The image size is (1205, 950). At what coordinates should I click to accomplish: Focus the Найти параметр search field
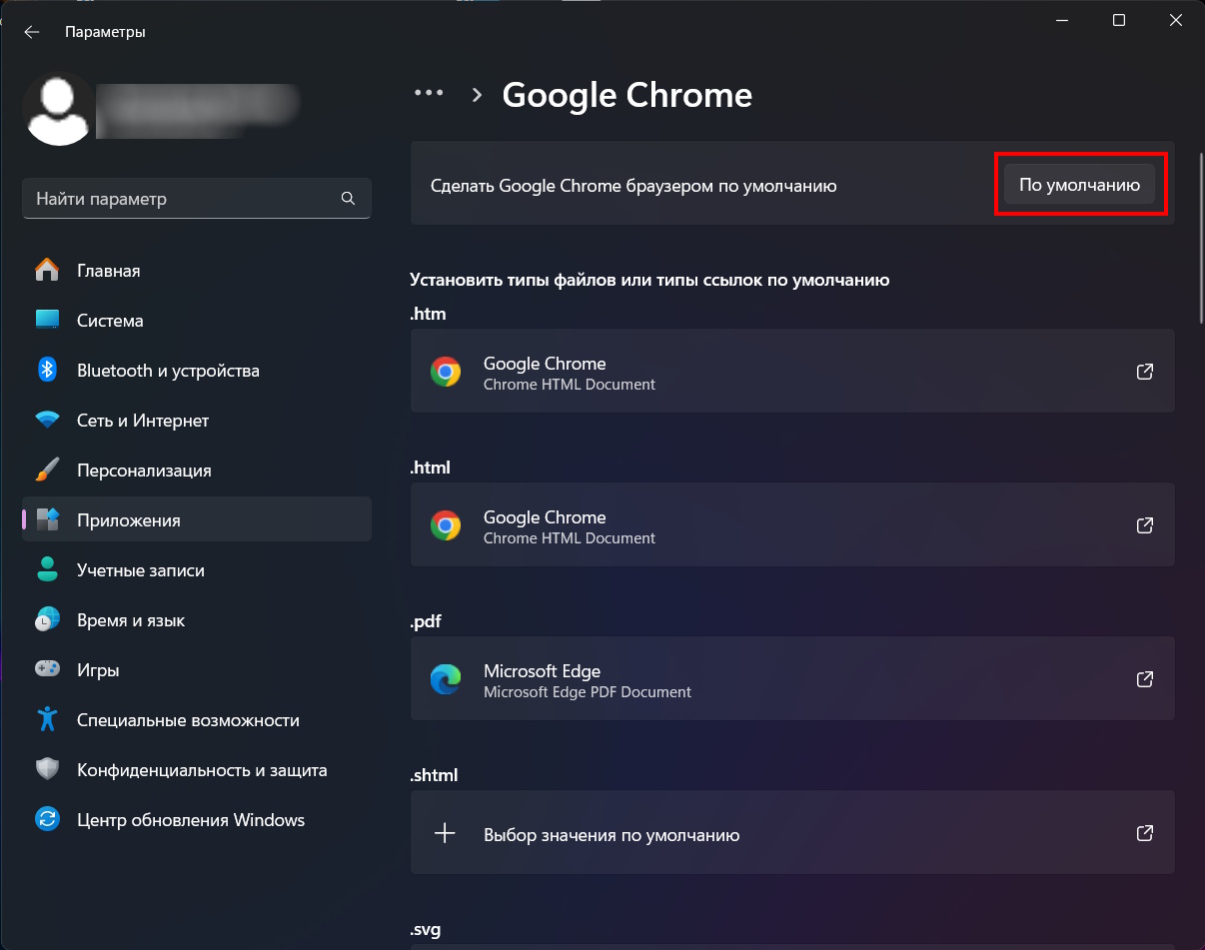(x=197, y=199)
